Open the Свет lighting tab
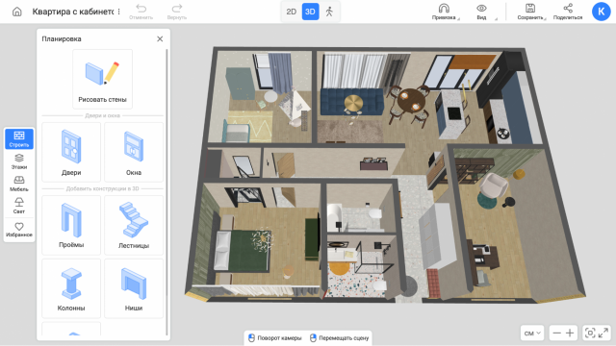 (19, 206)
